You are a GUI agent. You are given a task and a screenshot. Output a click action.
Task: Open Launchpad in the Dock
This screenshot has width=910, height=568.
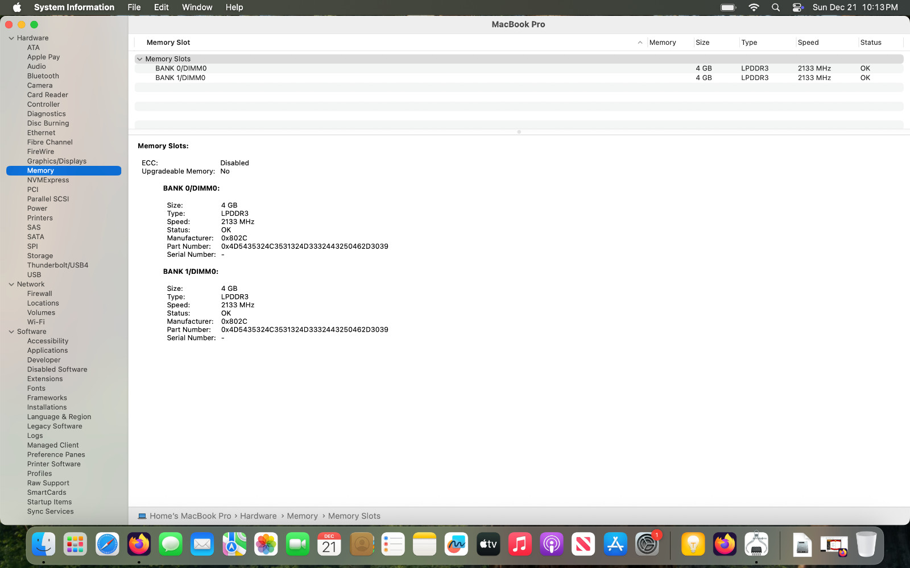pyautogui.click(x=75, y=544)
